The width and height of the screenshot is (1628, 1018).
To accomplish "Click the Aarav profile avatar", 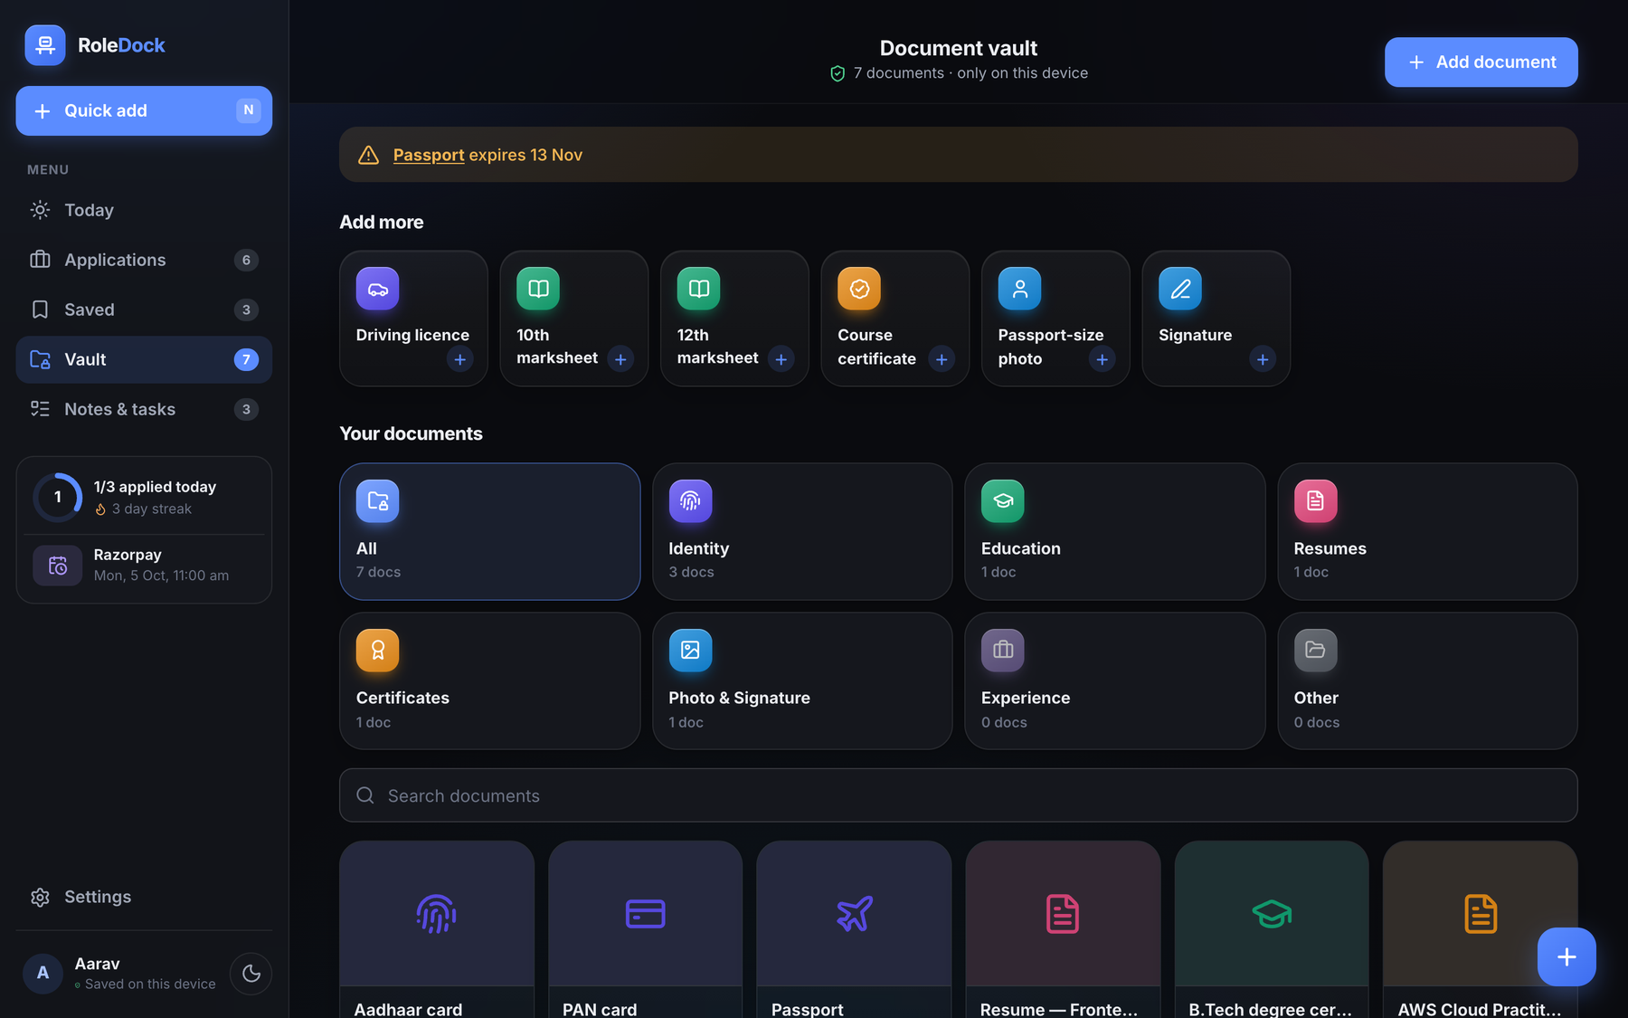I will point(43,974).
